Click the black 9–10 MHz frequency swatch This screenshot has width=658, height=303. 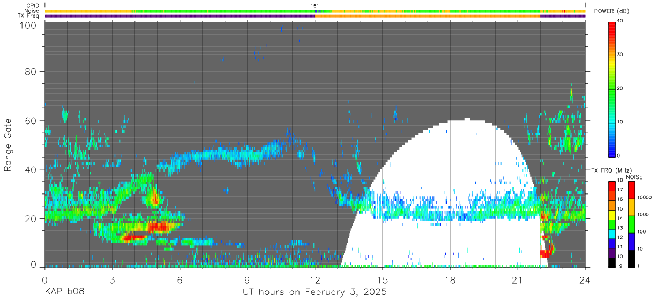click(611, 261)
